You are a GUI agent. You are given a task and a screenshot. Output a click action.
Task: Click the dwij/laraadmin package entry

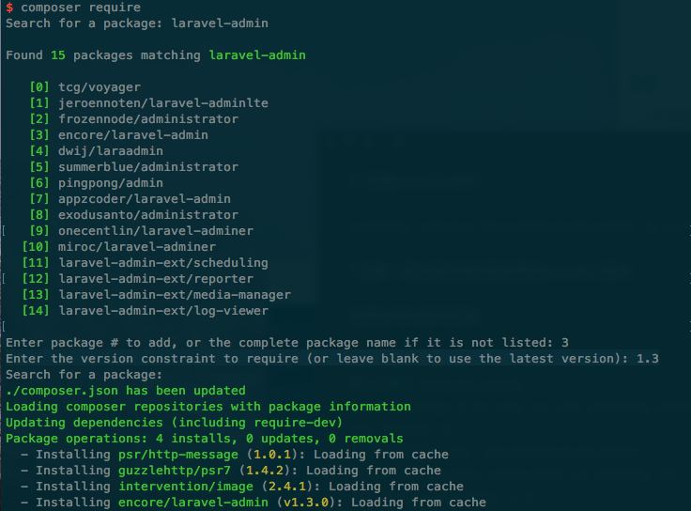[110, 151]
